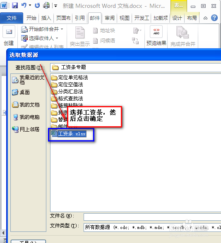Click the quick print preview icon

pyautogui.click(x=46, y=5)
